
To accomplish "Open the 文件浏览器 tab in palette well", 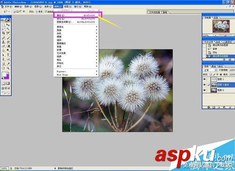I will click(155, 12).
